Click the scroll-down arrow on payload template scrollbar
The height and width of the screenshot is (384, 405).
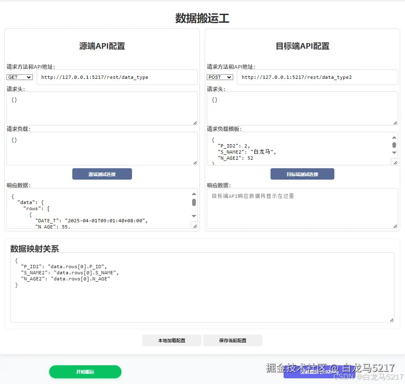(394, 152)
